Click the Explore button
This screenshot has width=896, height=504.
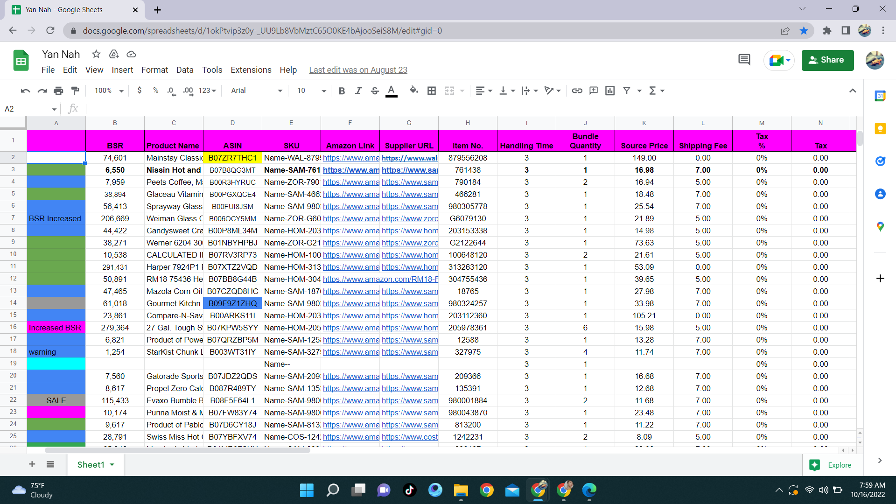(x=833, y=465)
